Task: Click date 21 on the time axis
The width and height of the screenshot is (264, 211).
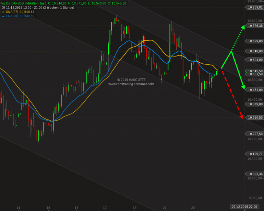Action: pyautogui.click(x=165, y=208)
